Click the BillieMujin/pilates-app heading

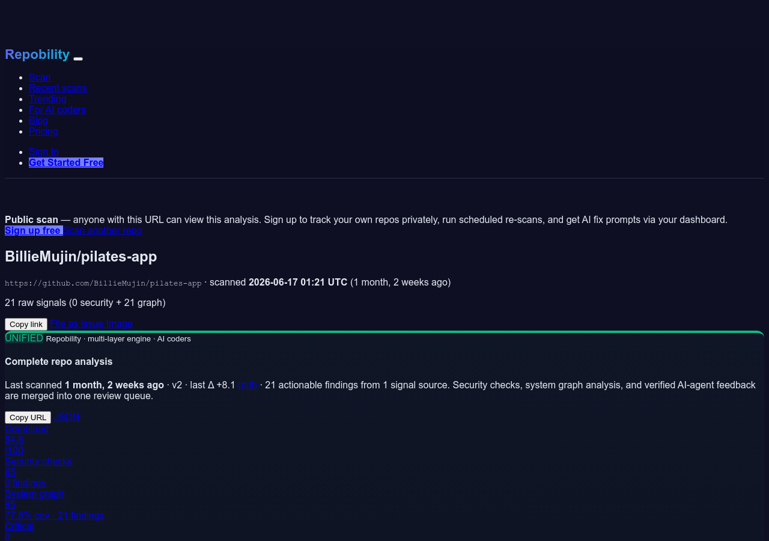(x=81, y=257)
